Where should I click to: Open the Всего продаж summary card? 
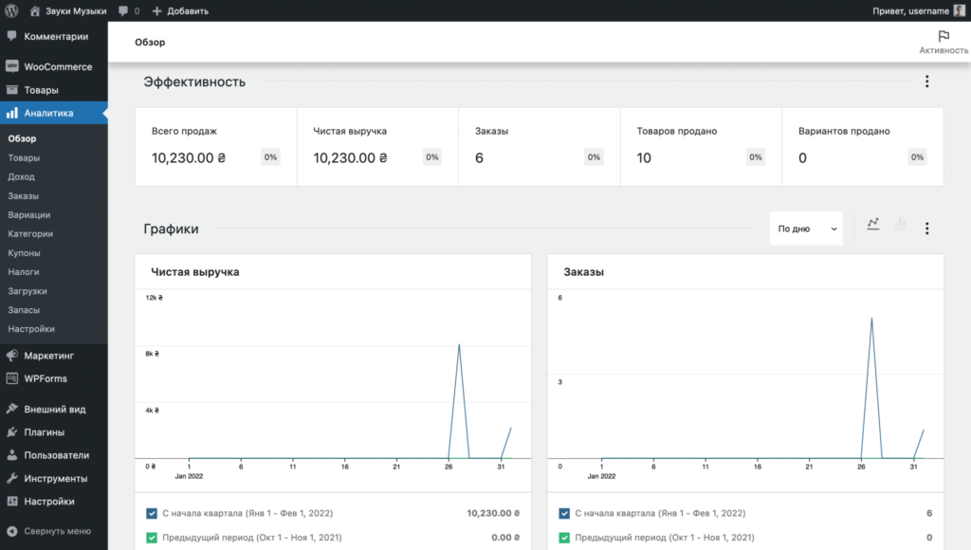point(216,147)
